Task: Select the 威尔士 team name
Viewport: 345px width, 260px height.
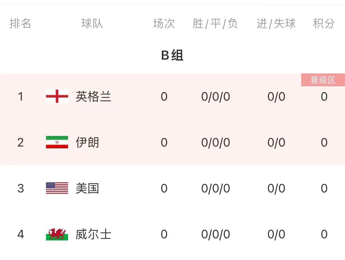Action: pos(94,234)
